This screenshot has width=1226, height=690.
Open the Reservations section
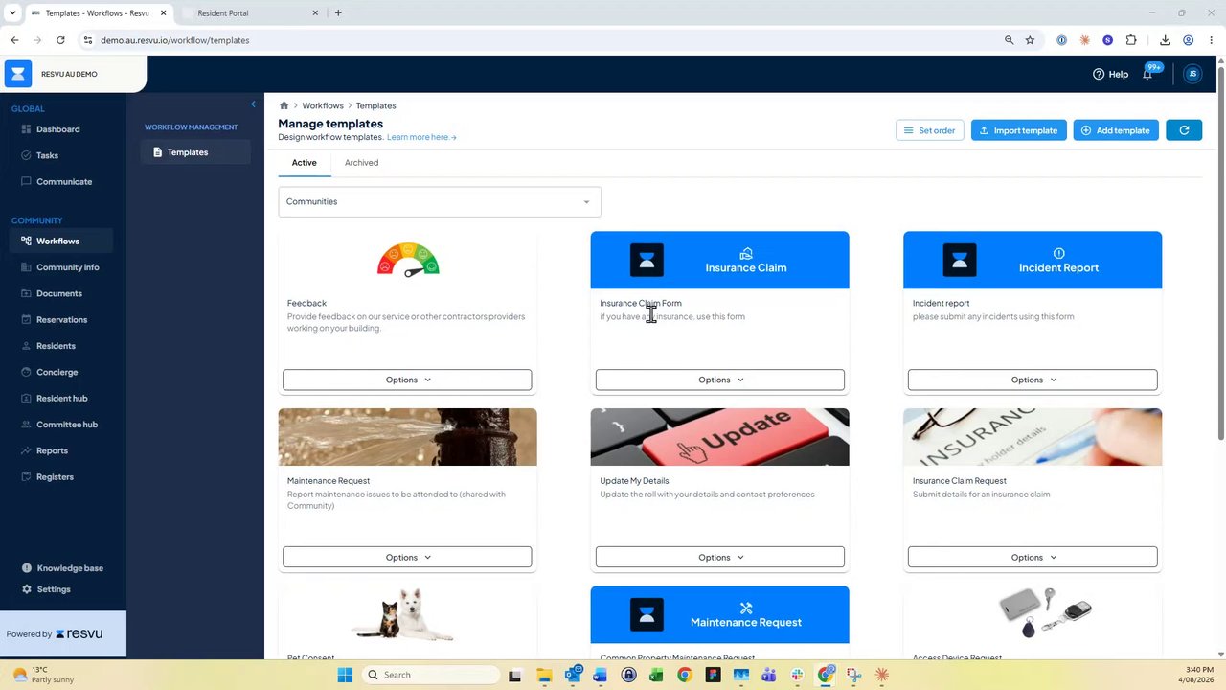[x=61, y=320]
